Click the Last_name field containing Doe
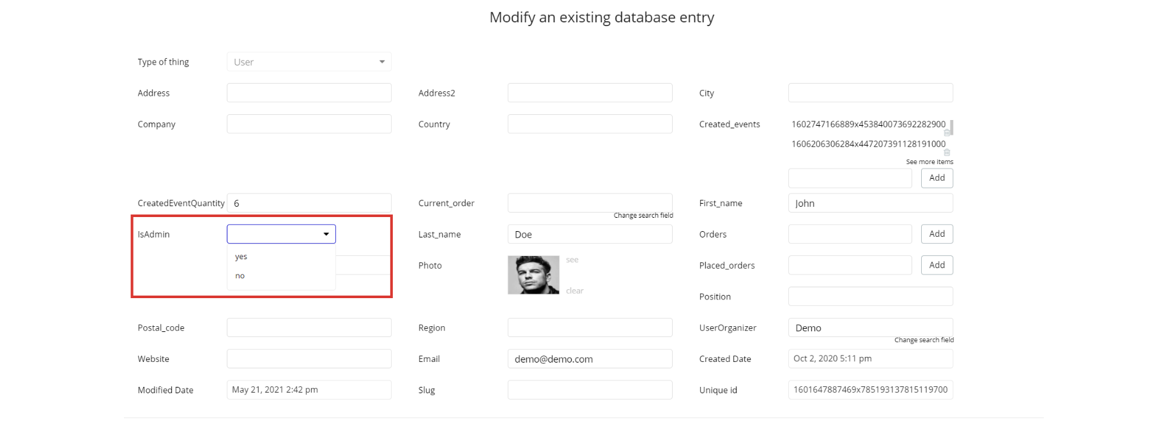This screenshot has width=1169, height=429. (x=590, y=235)
